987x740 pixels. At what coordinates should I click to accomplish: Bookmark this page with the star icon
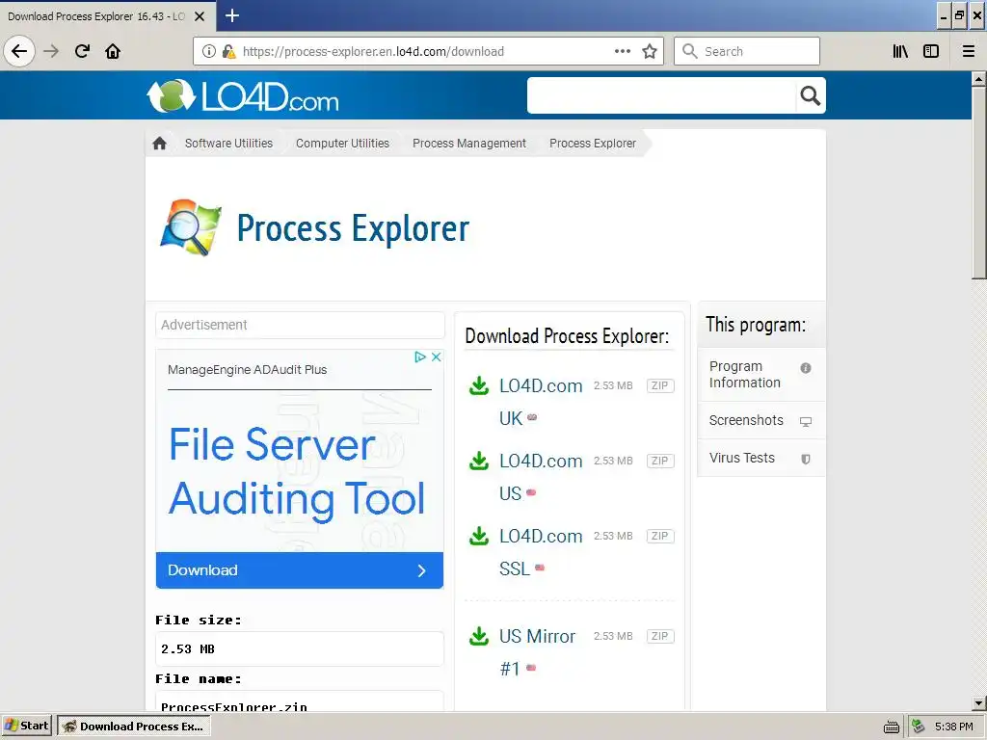click(x=650, y=52)
